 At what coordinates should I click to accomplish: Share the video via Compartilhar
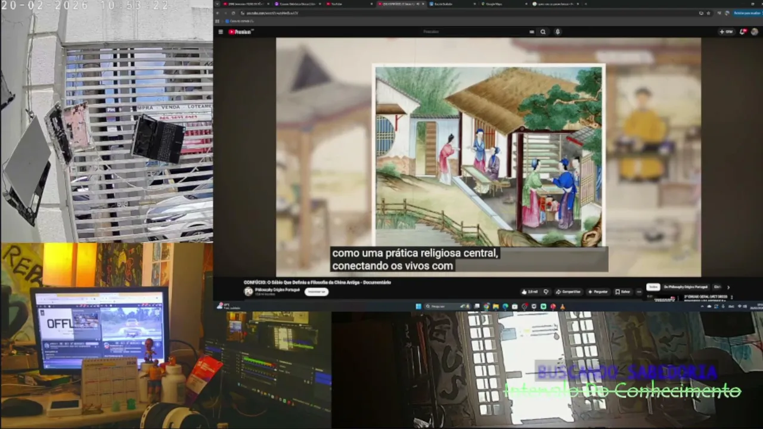pos(568,292)
